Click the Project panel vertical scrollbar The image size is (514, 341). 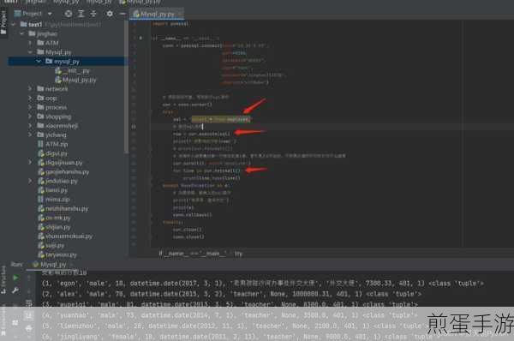126,87
